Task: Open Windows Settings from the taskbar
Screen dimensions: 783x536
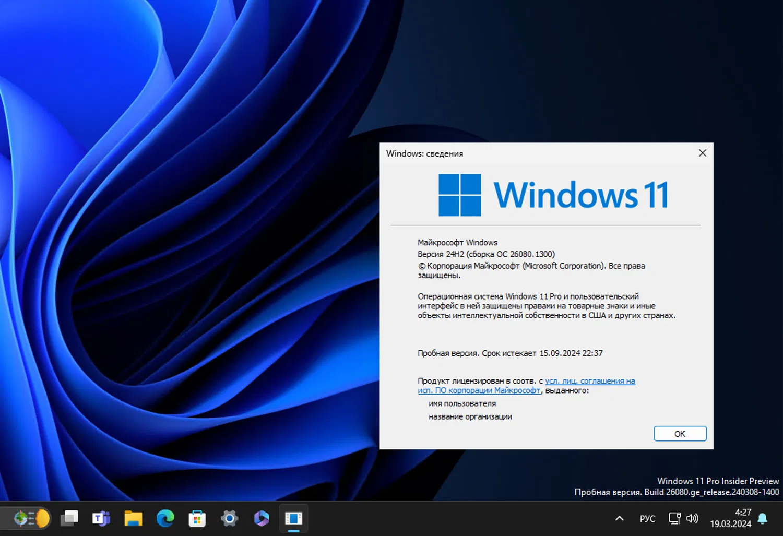Action: 229,518
